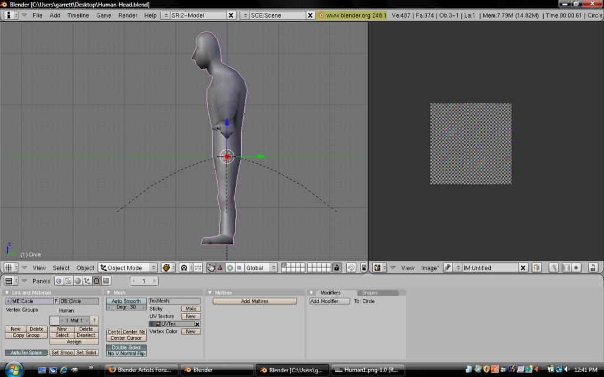Screen dimensions: 604x377
Task: Open the image browse arrows beside IM:Untitled
Action: [x=458, y=268]
